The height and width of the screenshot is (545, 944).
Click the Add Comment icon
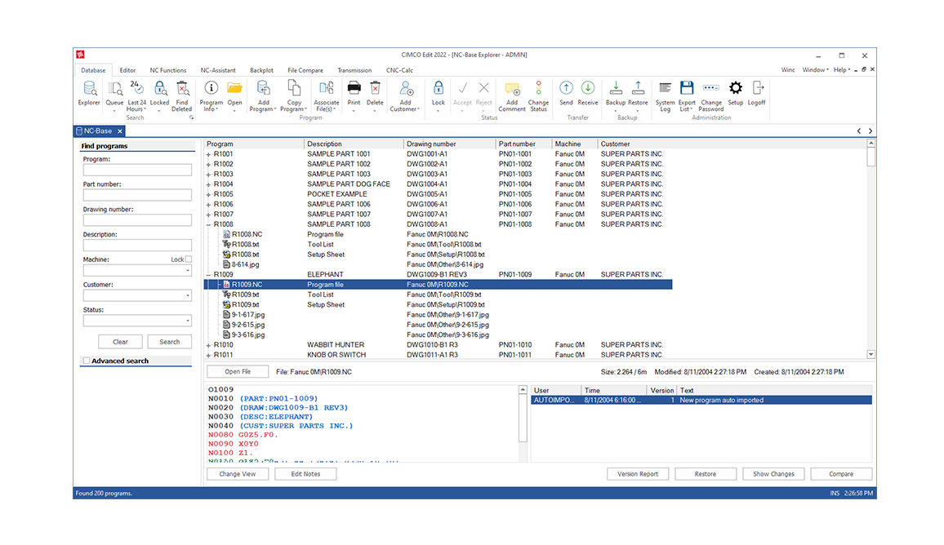[512, 88]
